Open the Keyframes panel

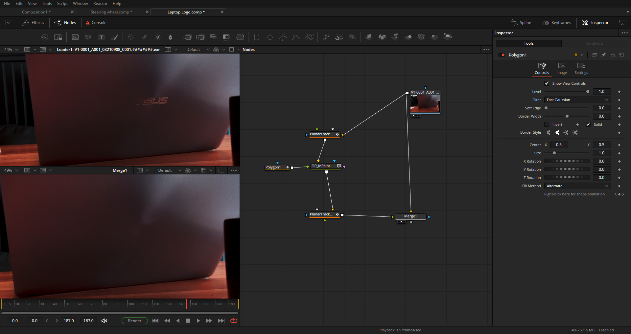557,23
